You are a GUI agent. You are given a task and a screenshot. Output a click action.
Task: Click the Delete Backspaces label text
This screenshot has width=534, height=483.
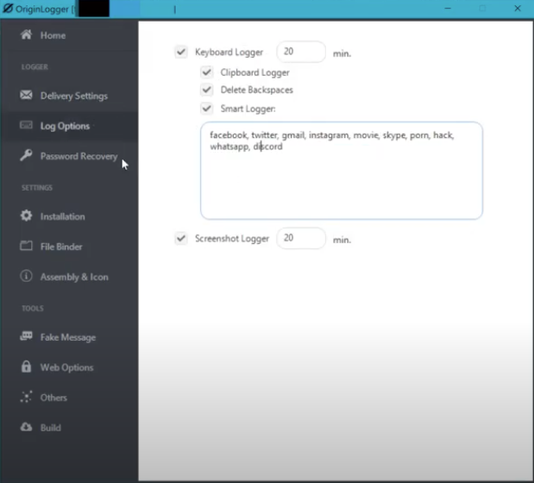[x=257, y=90]
